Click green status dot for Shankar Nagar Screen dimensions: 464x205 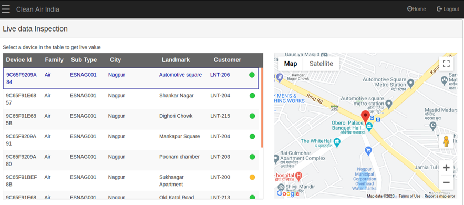coord(252,96)
